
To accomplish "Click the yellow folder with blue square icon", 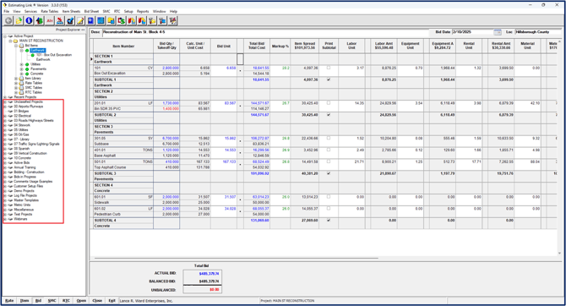I will (112, 20).
